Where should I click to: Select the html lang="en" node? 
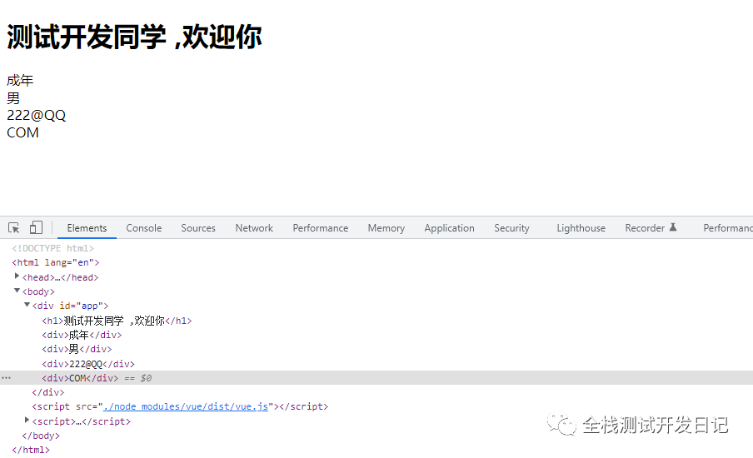click(x=55, y=262)
